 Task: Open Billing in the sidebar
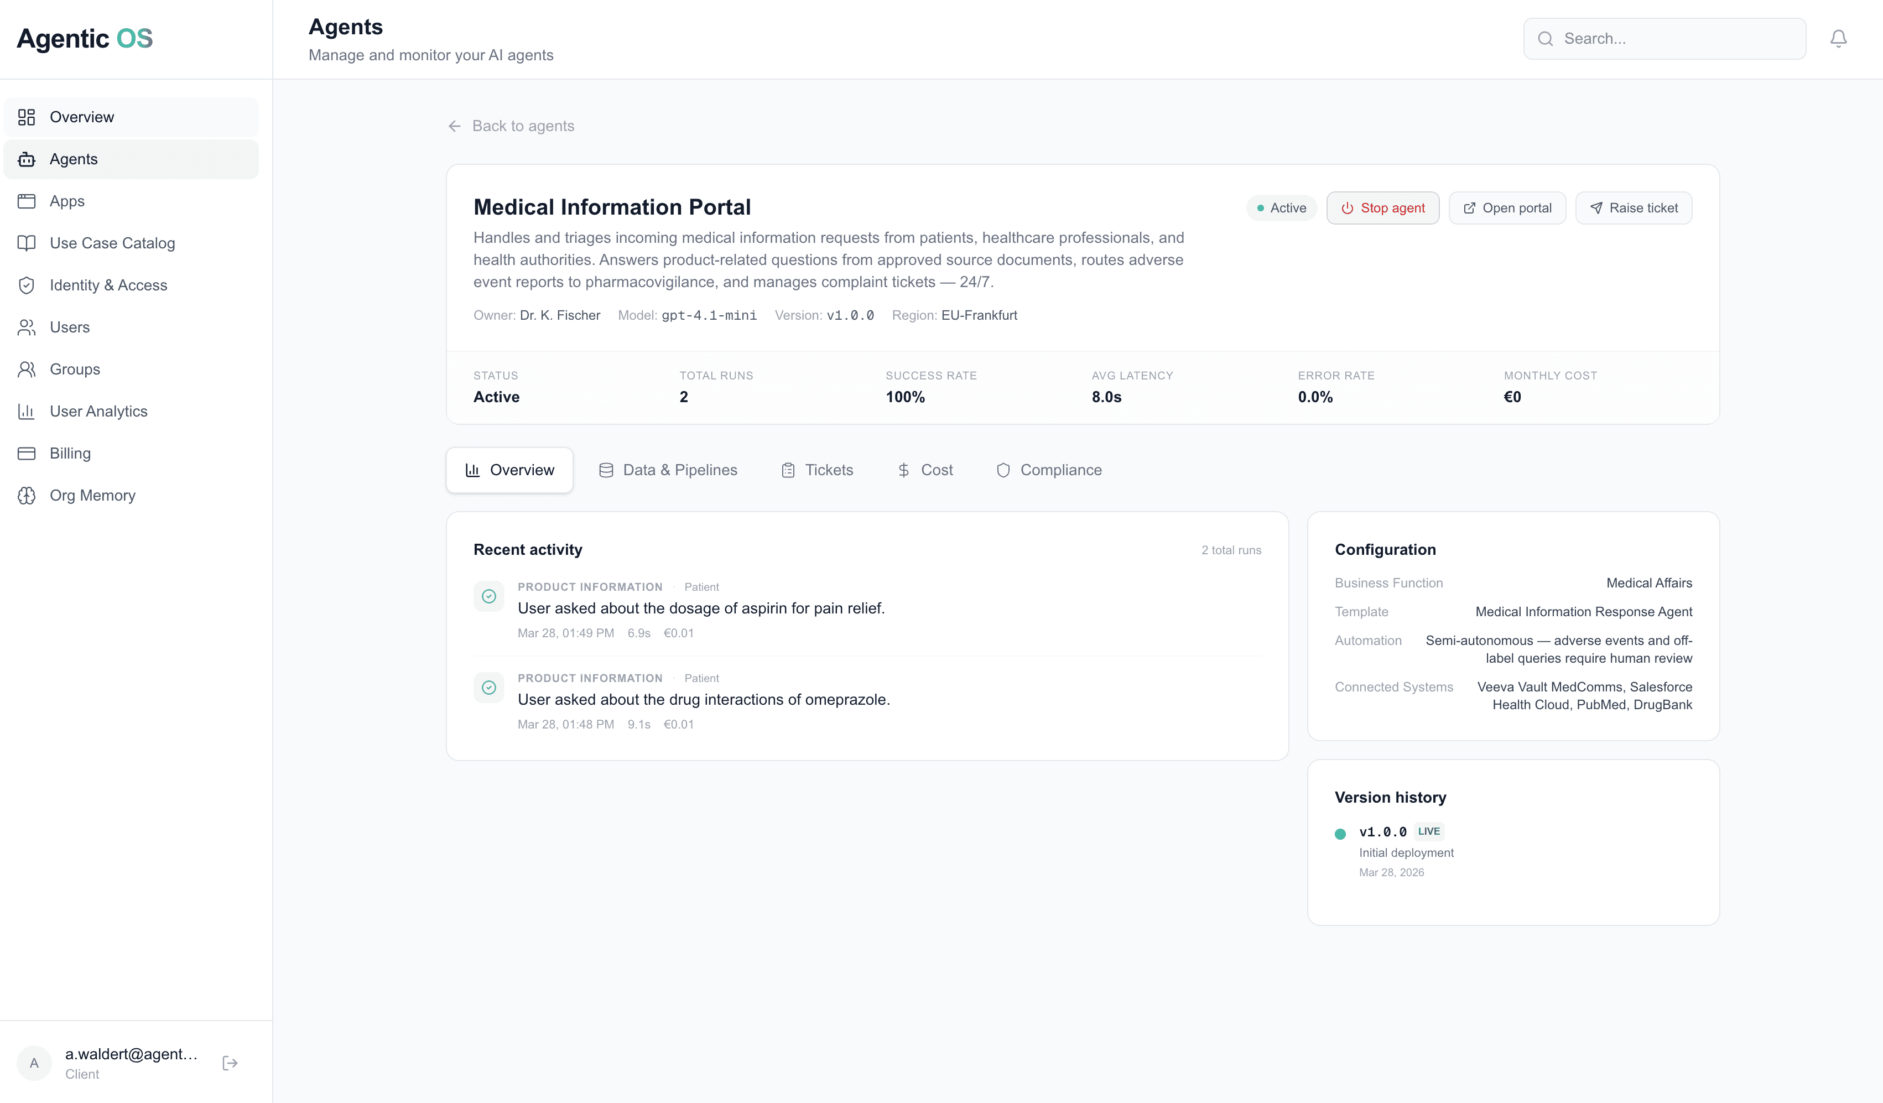coord(70,453)
